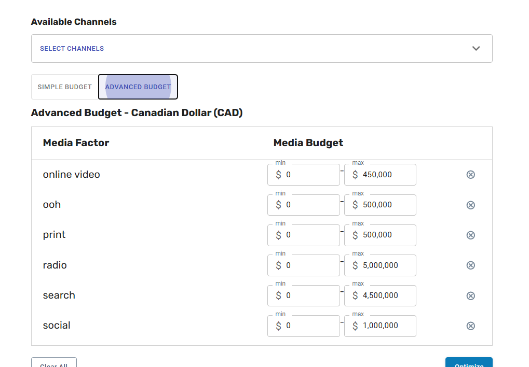Click the Advanced Budget Canadian Dollar heading

137,112
